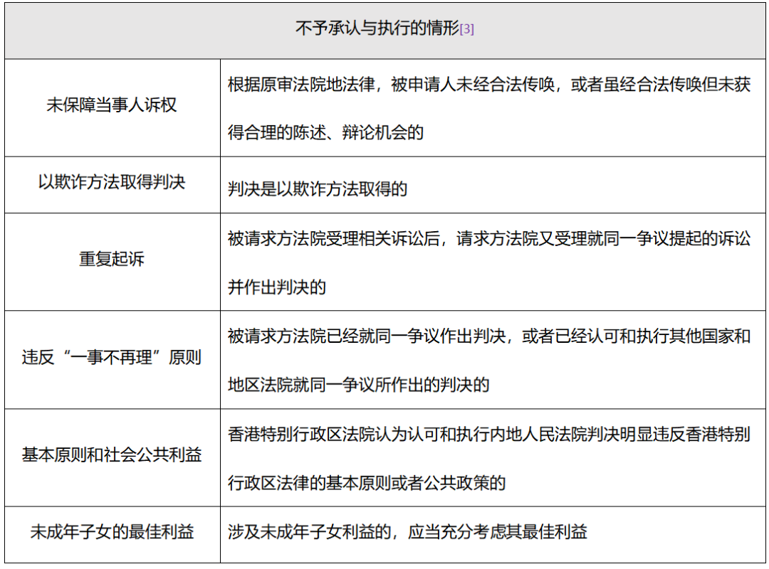The width and height of the screenshot is (769, 569).
Task: Click the 未成年子女的最佳利益 label cell
Action: point(112,532)
